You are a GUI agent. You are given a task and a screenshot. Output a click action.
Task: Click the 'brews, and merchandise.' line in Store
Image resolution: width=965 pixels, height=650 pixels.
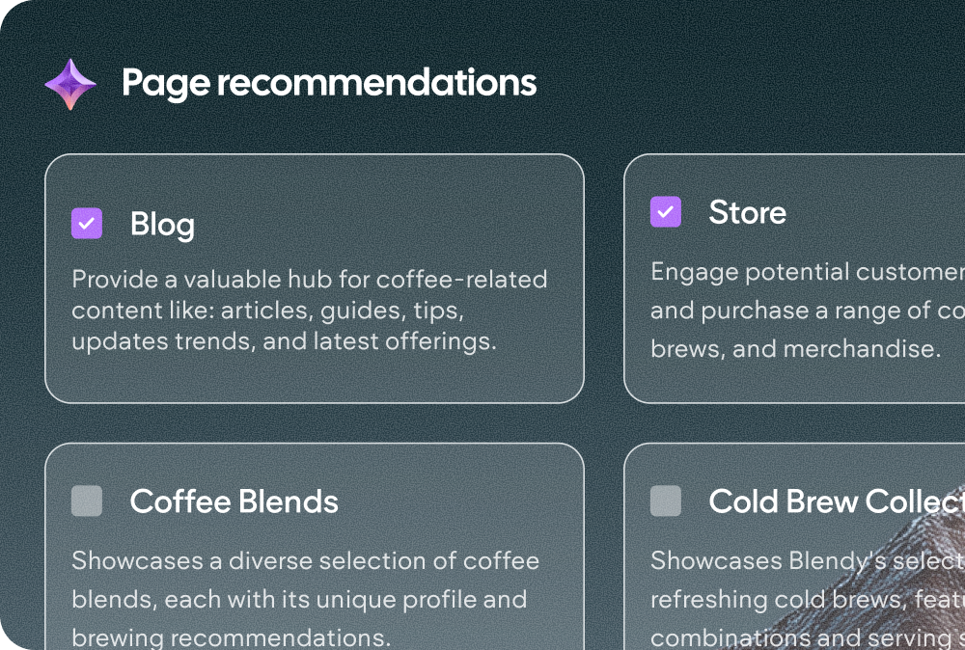796,349
